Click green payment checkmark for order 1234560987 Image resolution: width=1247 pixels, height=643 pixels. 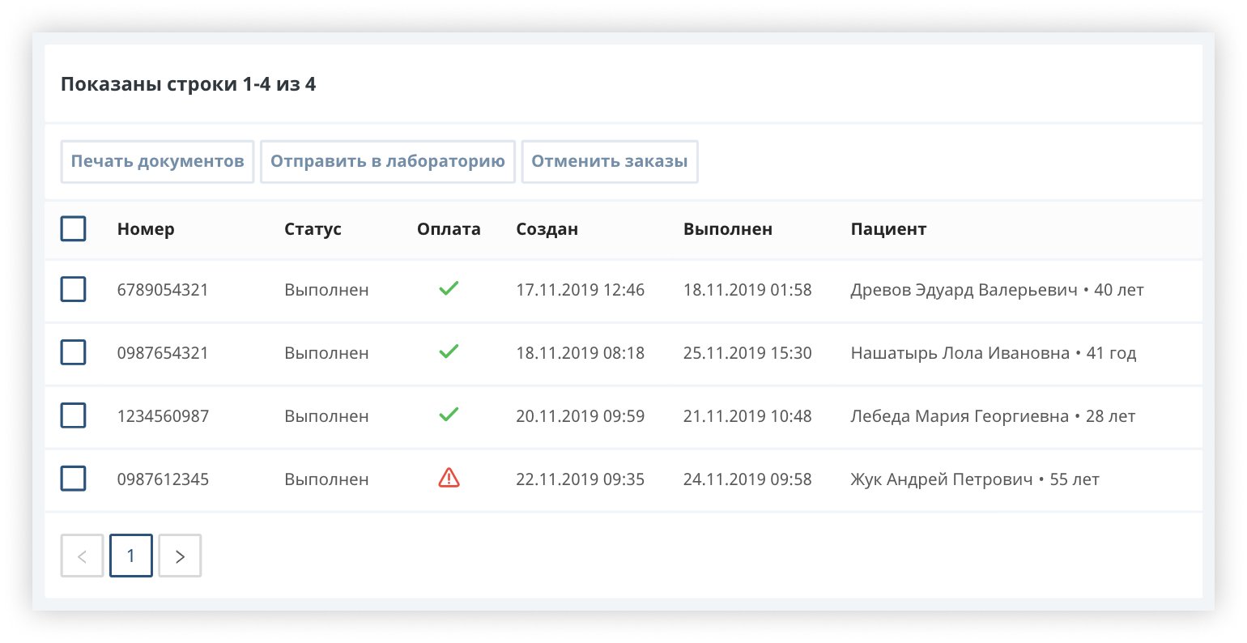(449, 415)
